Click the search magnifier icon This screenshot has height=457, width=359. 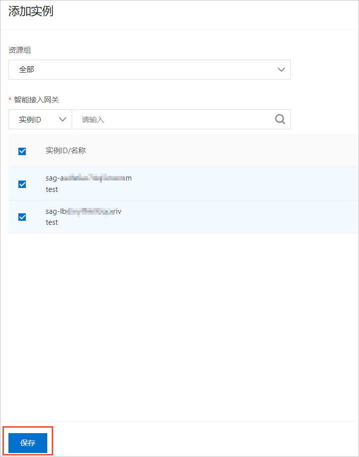[280, 119]
